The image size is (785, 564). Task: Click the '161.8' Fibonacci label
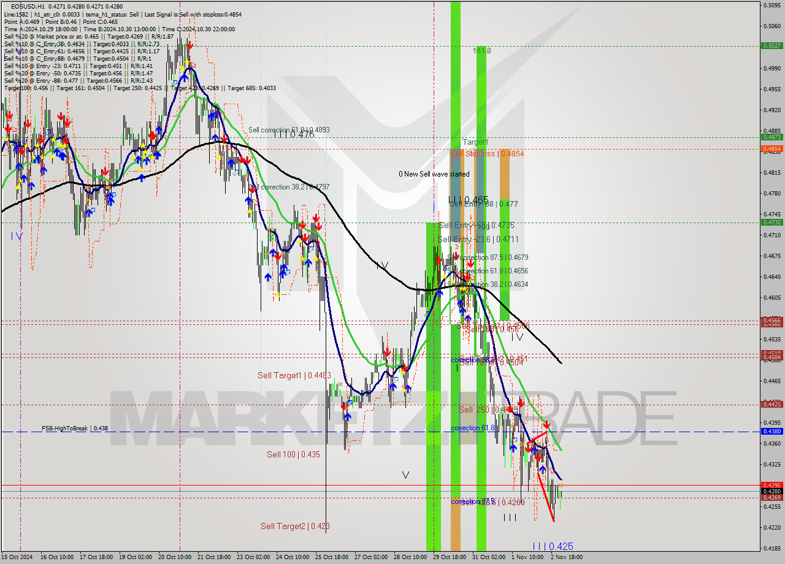(482, 51)
